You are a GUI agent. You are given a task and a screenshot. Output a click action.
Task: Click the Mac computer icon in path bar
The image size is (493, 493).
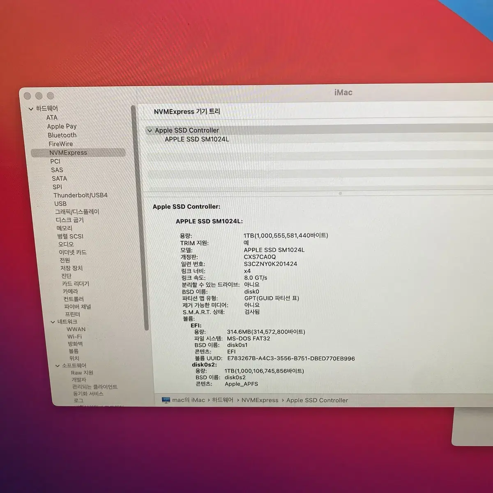(x=166, y=400)
